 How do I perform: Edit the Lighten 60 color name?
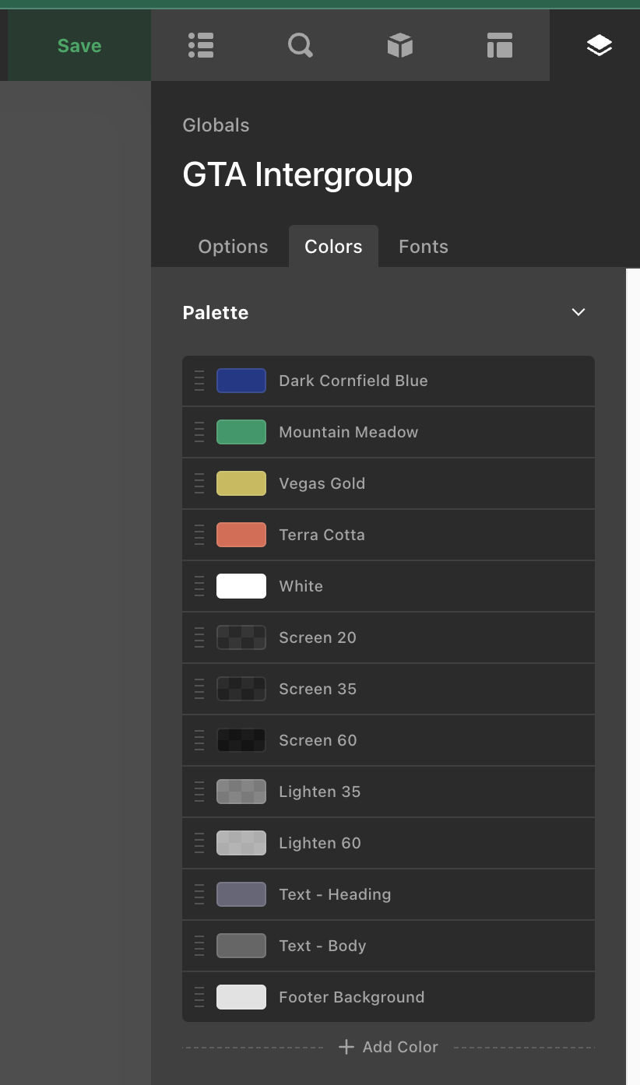320,843
